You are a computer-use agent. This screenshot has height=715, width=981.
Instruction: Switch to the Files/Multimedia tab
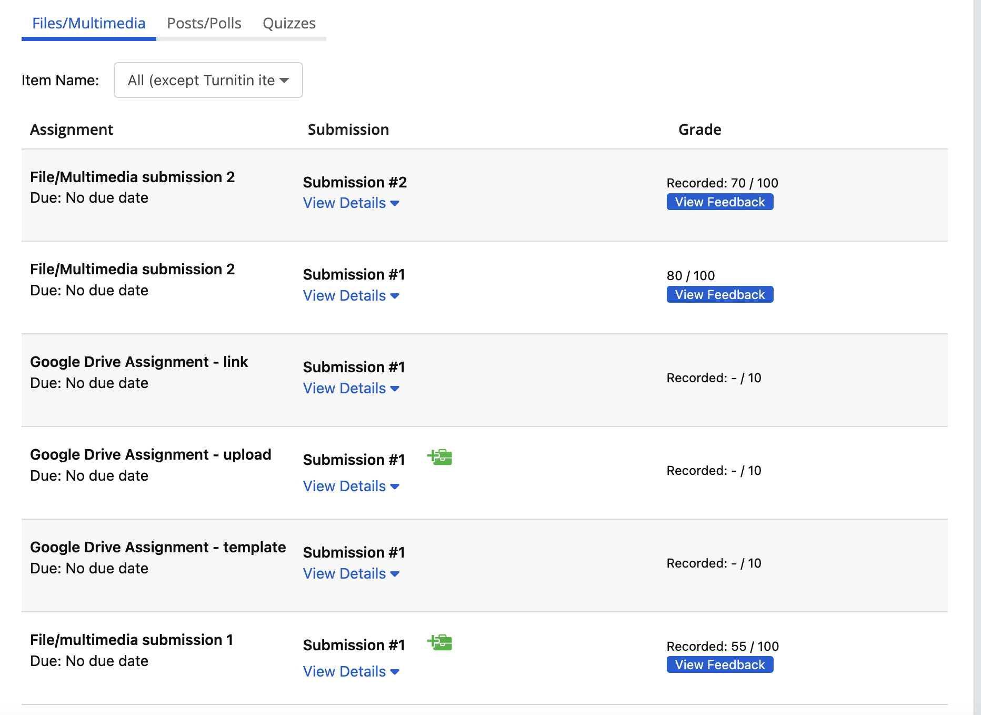tap(88, 23)
